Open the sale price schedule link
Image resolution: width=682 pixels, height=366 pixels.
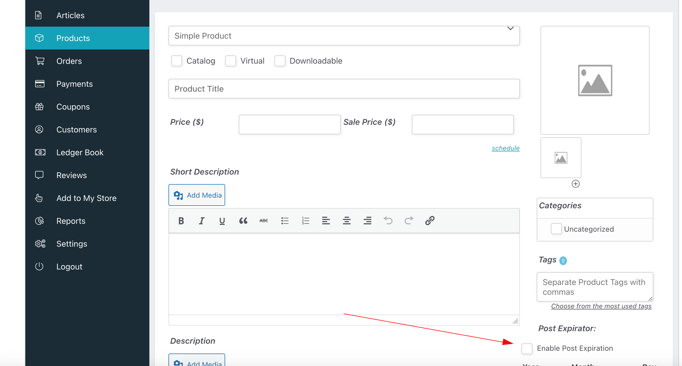coord(505,148)
